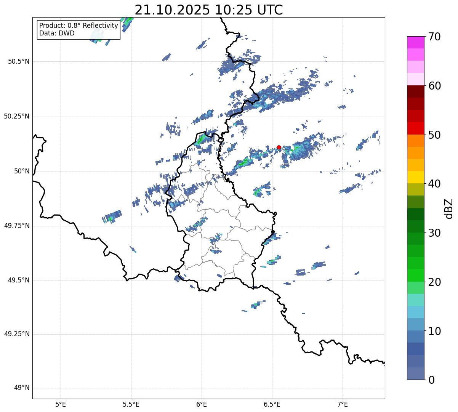Click the colorbar tick label 0
The height and width of the screenshot is (412, 458).
tap(431, 380)
